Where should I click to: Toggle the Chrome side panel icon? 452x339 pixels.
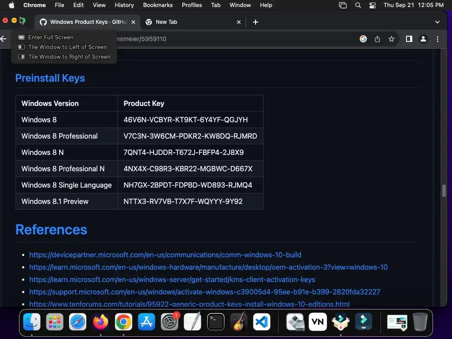click(x=409, y=39)
